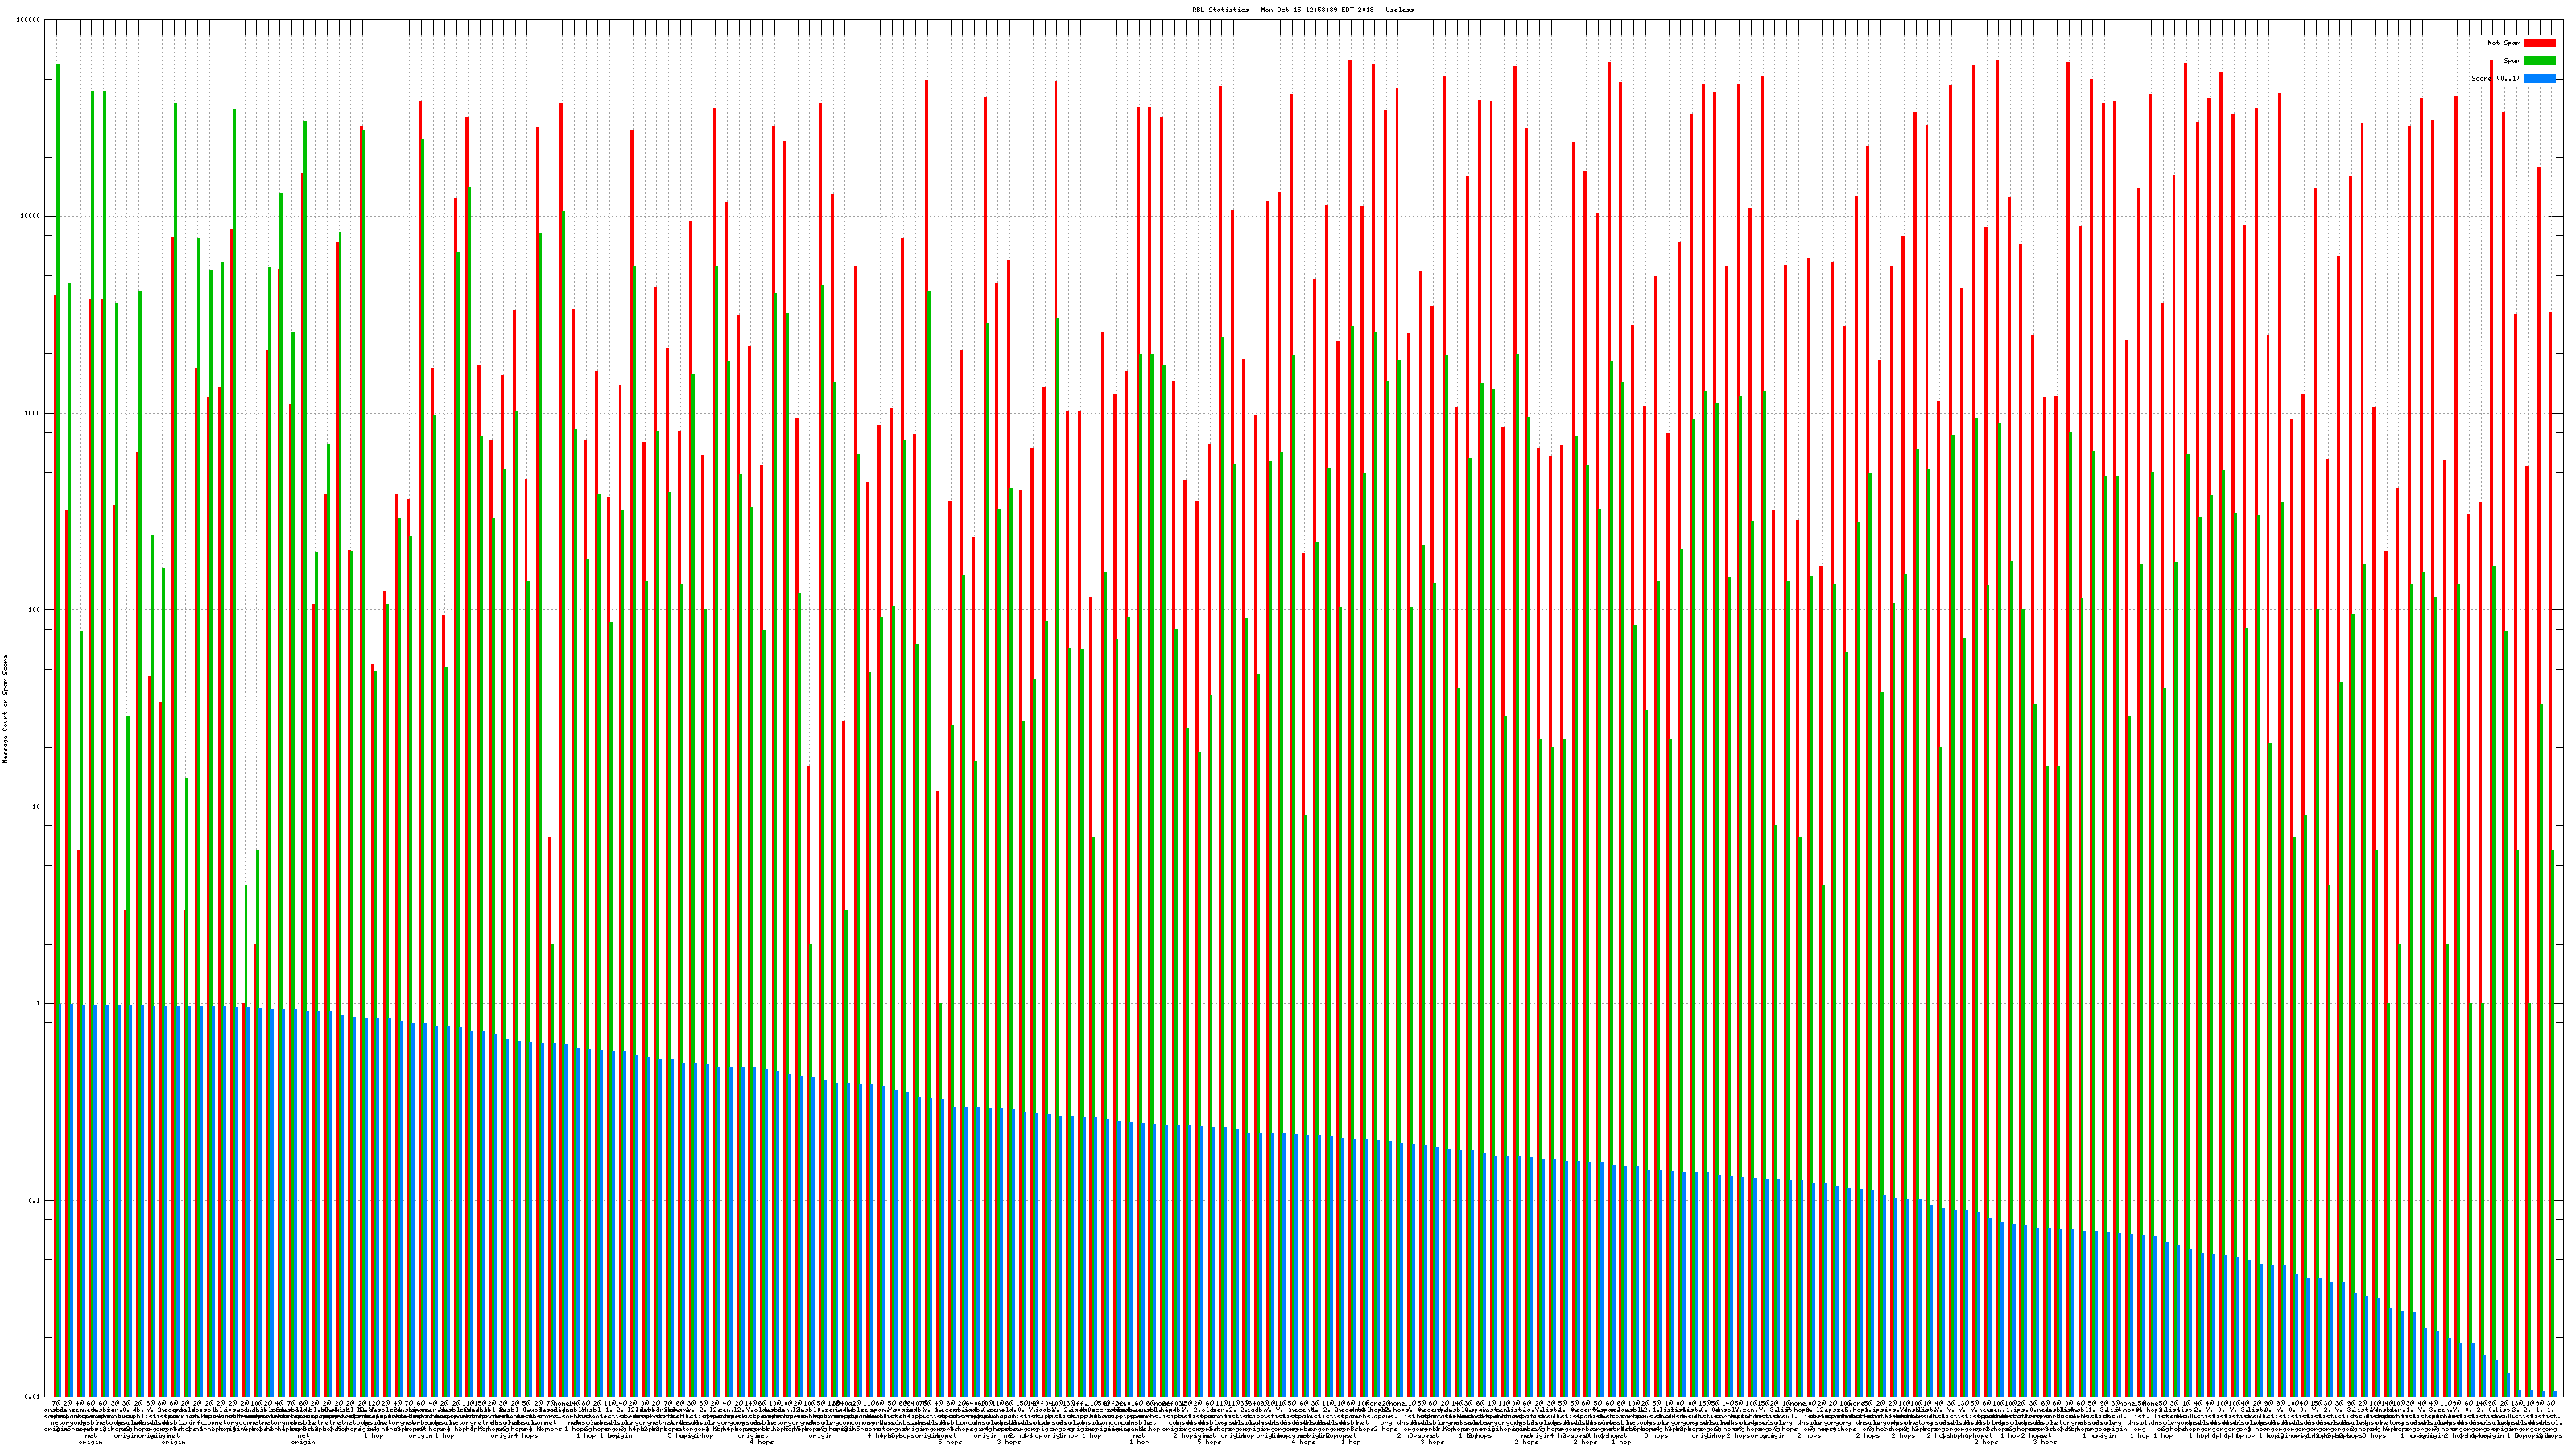
Task: Click the green Spam legend swatch
Action: coord(2539,61)
